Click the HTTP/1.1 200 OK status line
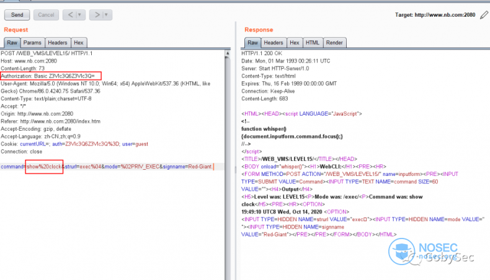Viewport: 490px width, 280px height. pos(262,53)
